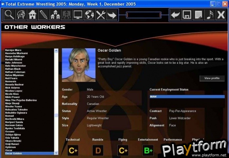Click Oscar Golden's portrait image
Image resolution: width=229 pixels, height=158 pixels.
[79, 65]
